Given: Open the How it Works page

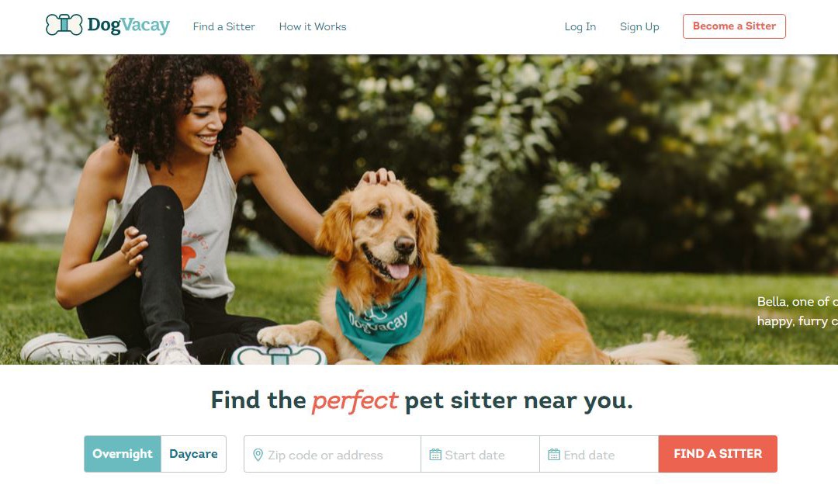Looking at the screenshot, I should [313, 26].
